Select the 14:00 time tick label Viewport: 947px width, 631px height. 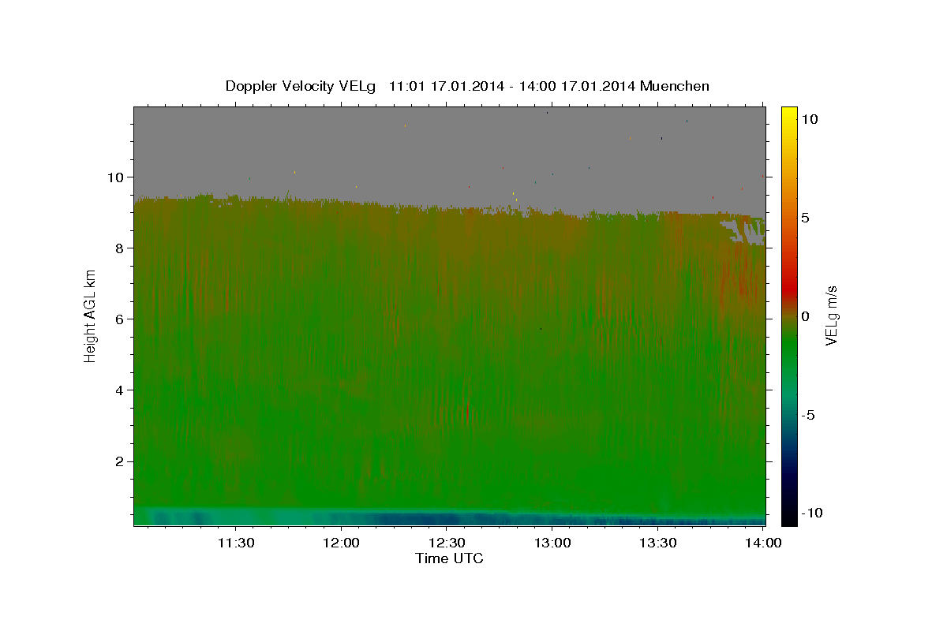pyautogui.click(x=764, y=543)
